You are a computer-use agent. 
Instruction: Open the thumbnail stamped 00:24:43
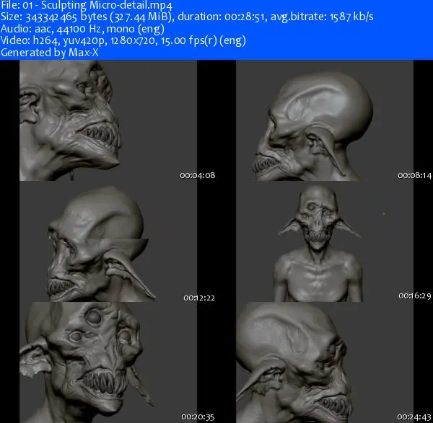point(325,362)
